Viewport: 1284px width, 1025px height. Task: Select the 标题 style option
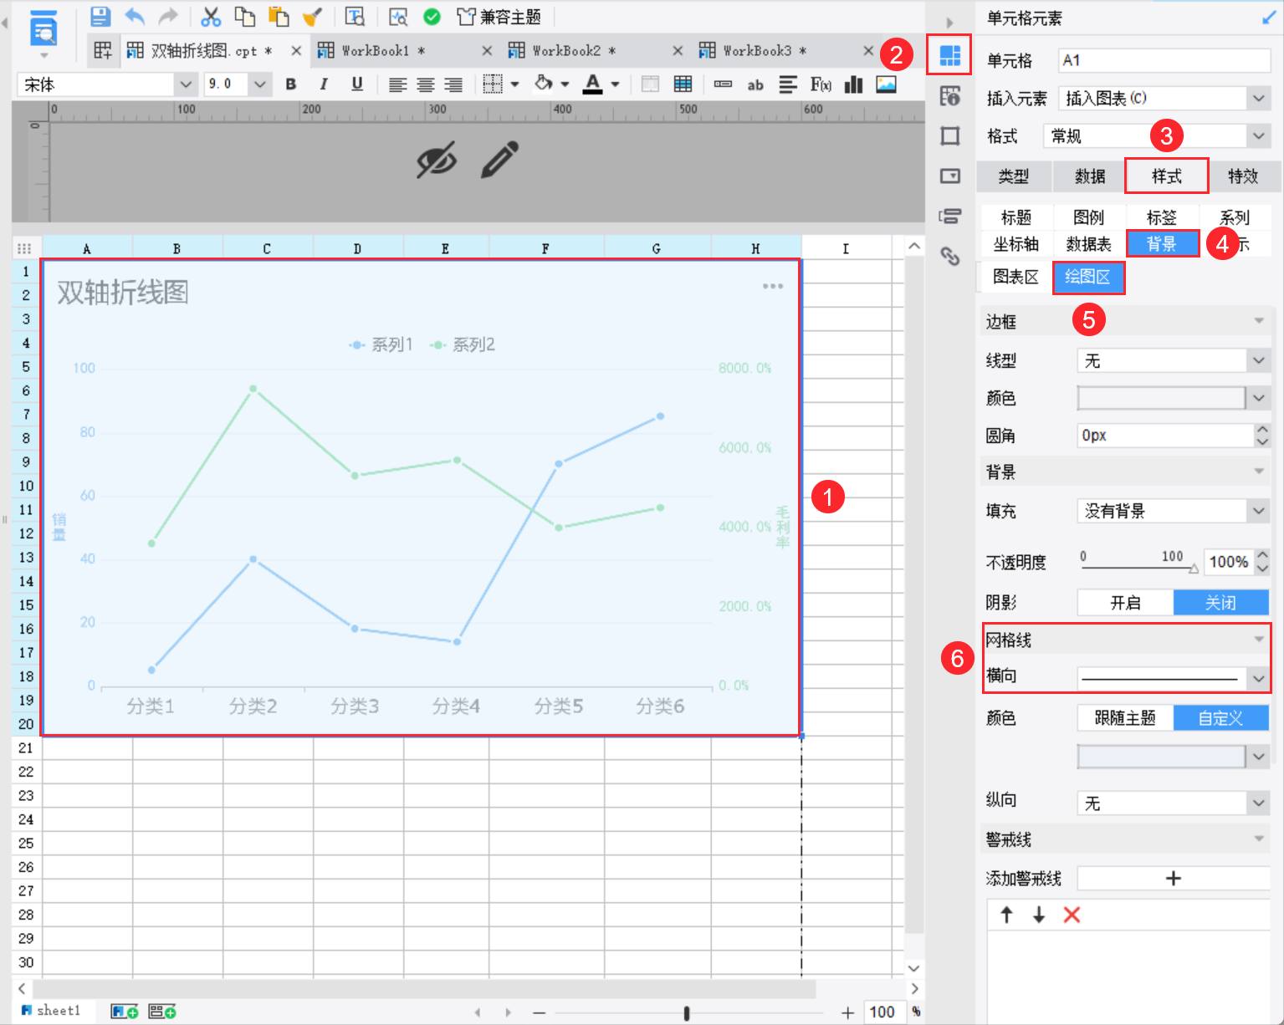tap(1016, 217)
